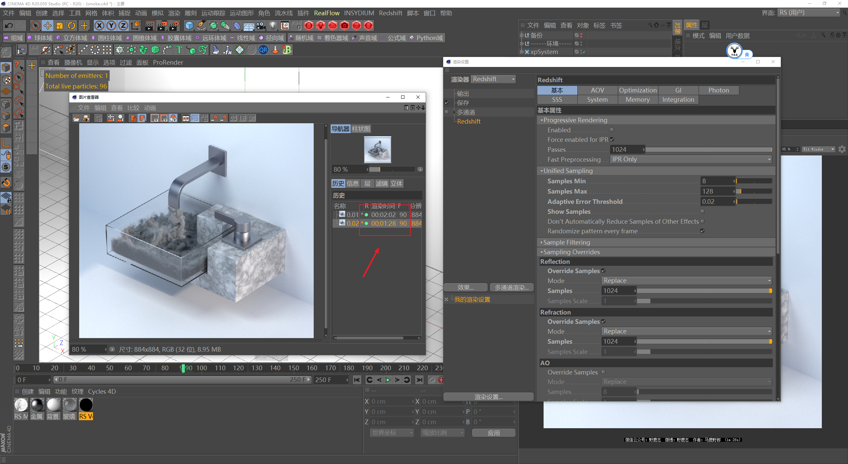Screen dimensions: 848x464
Task: Click the search magnifier in Object Manager
Action: click(650, 25)
